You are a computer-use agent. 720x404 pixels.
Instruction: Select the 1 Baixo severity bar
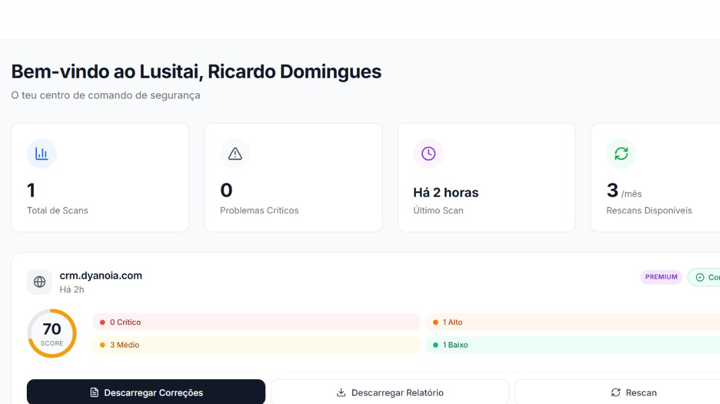(572, 345)
